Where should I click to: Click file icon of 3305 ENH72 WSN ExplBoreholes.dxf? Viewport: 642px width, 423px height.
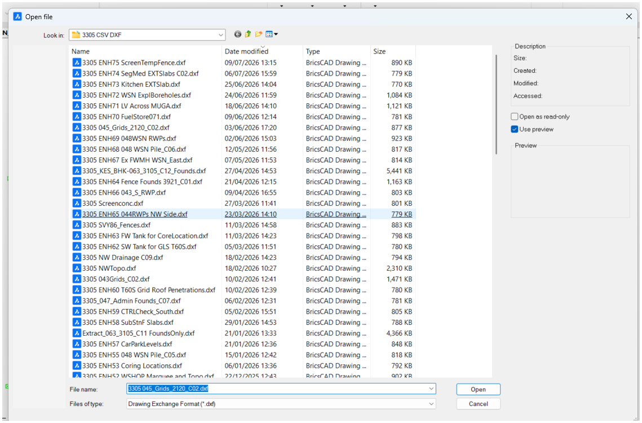coord(77,95)
